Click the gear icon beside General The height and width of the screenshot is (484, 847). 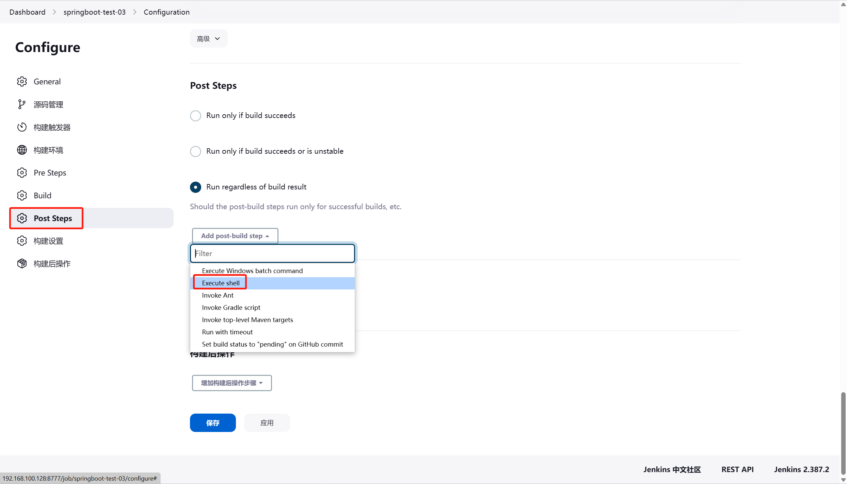point(22,82)
